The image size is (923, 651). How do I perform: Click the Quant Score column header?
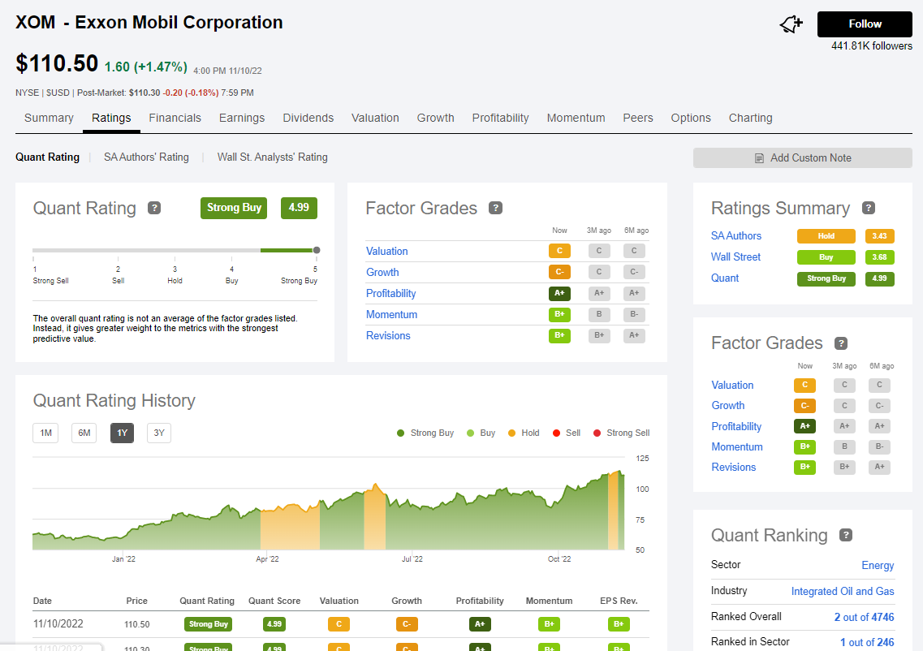pos(274,601)
